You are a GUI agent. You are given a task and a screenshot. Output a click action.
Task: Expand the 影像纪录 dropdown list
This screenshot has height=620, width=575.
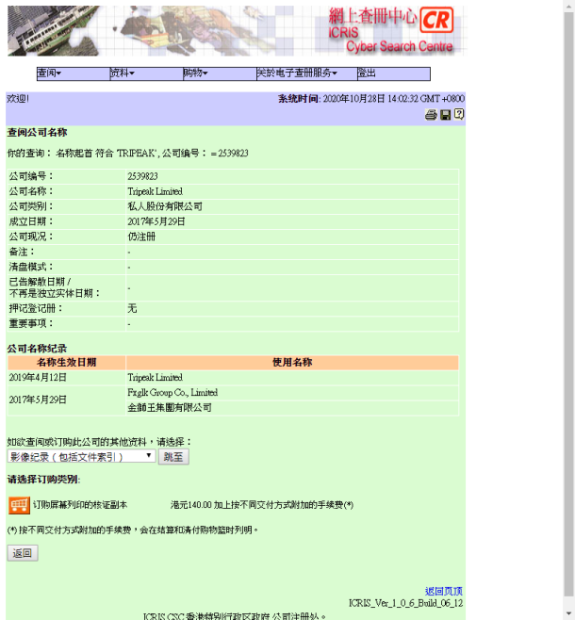(x=81, y=457)
